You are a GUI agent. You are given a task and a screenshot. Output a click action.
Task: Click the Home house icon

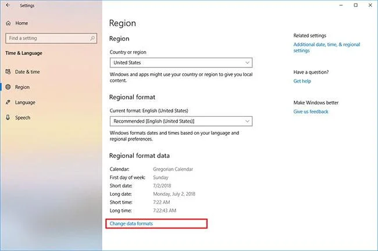pyautogui.click(x=8, y=23)
